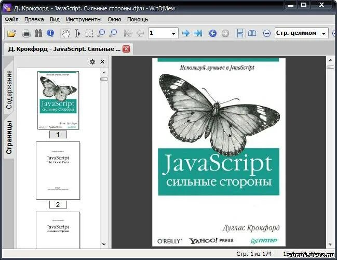Screen dimensions: 337x260
Task: Click the thumbnail panel scrollbar handle
Action: coord(104,79)
